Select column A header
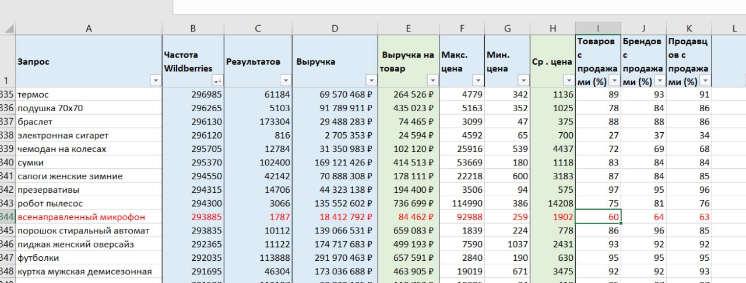Screen dimensions: 746x283 [x=89, y=28]
